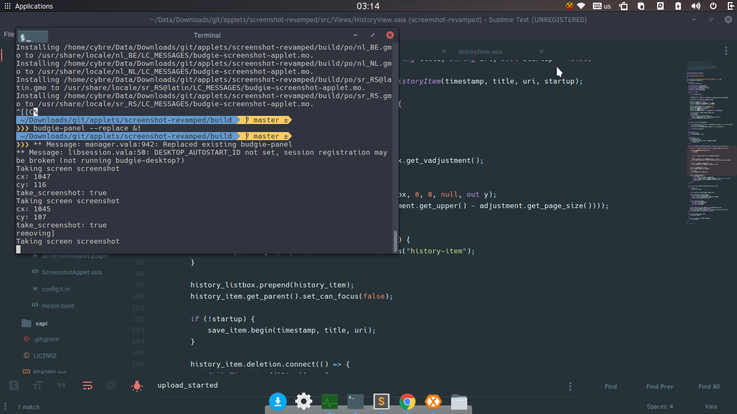Click the copyright icon beside LICENSE
The width and height of the screenshot is (737, 414).
click(x=26, y=356)
